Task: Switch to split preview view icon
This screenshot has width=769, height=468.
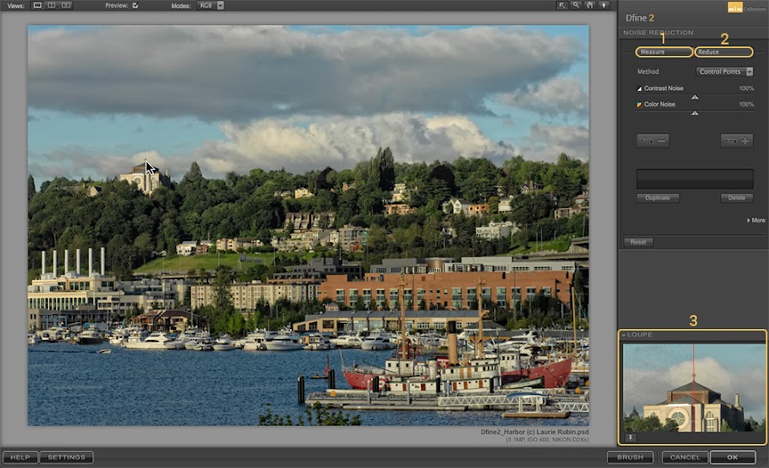Action: point(52,5)
